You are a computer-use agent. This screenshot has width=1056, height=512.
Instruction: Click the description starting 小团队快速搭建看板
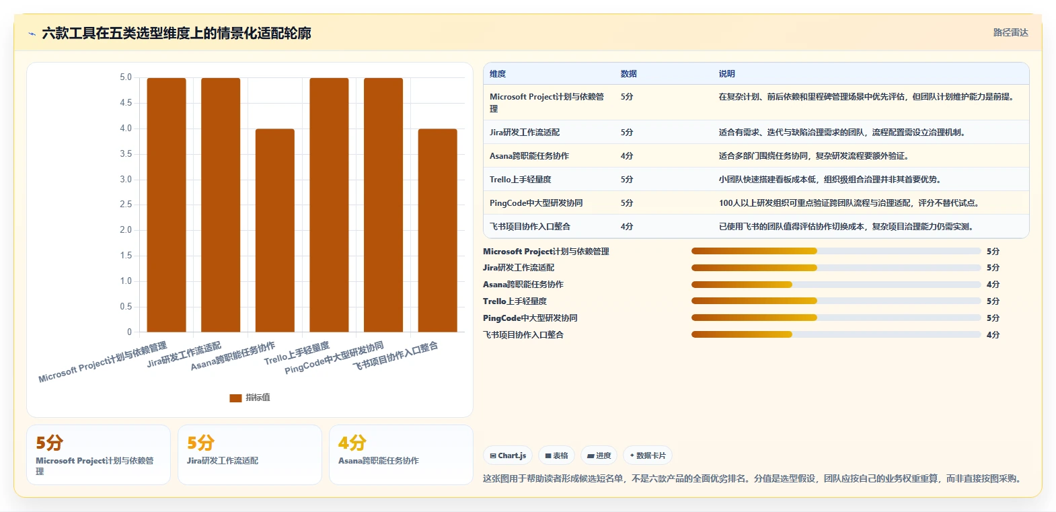pos(829,180)
